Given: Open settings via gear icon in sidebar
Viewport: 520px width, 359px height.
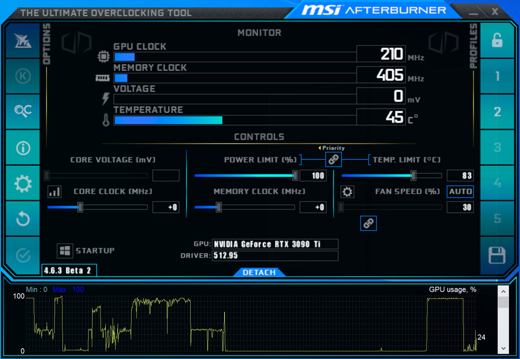Looking at the screenshot, I should [23, 183].
